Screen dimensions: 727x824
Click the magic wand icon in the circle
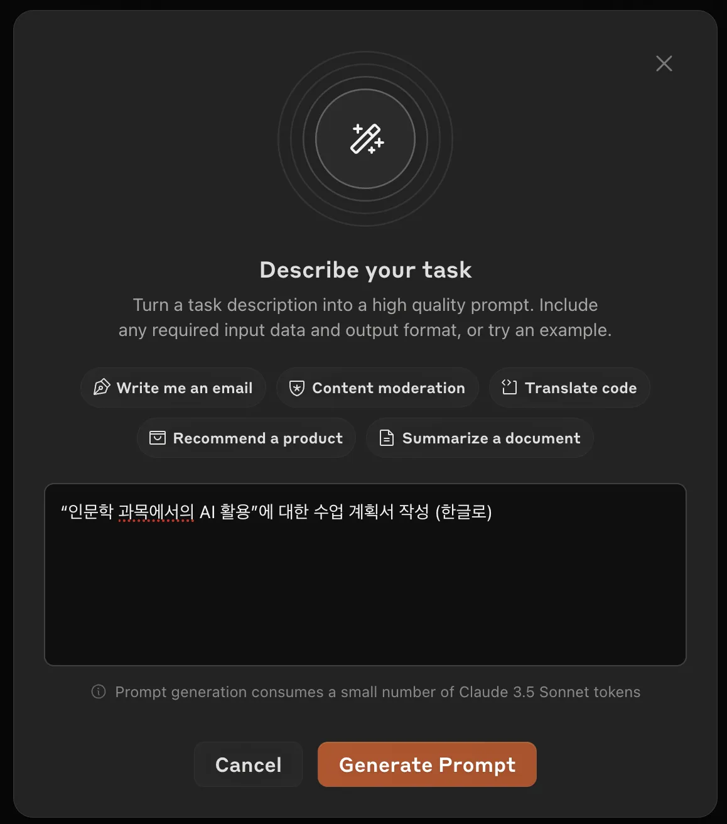(367, 139)
